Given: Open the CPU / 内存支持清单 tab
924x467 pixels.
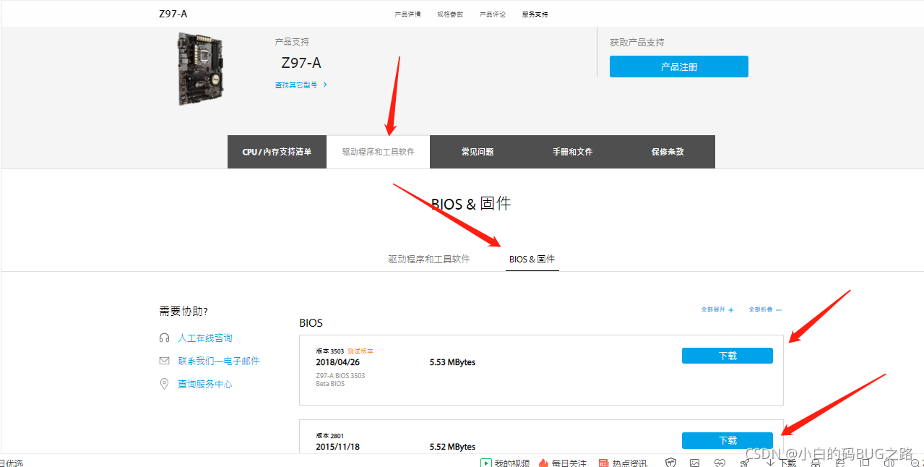Looking at the screenshot, I should pyautogui.click(x=277, y=152).
